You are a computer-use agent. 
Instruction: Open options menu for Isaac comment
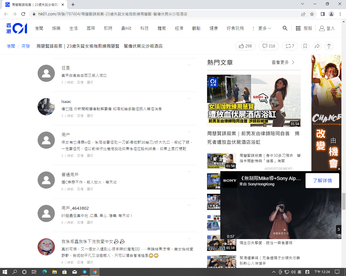[x=189, y=98]
